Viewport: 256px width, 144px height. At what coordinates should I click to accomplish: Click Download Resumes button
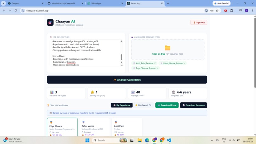193,105
